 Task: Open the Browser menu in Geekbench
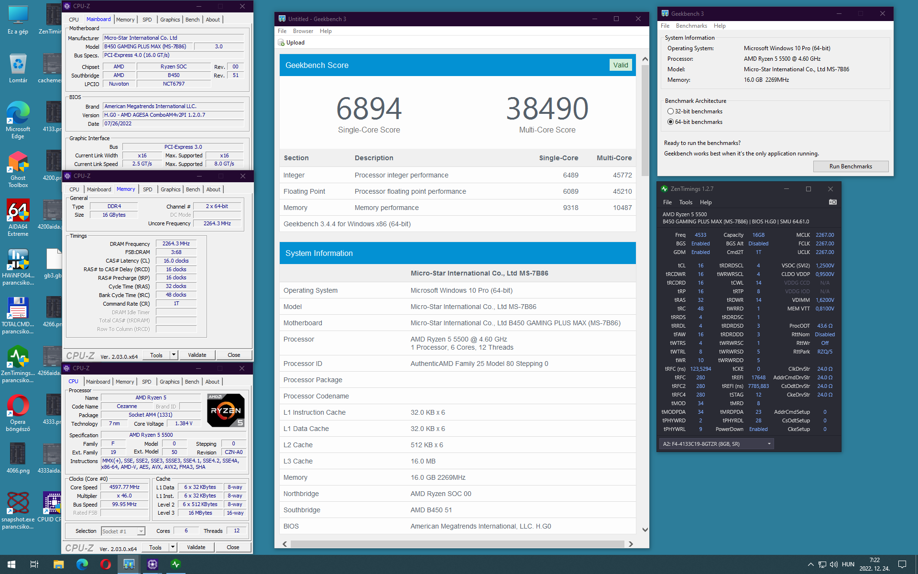click(x=303, y=31)
